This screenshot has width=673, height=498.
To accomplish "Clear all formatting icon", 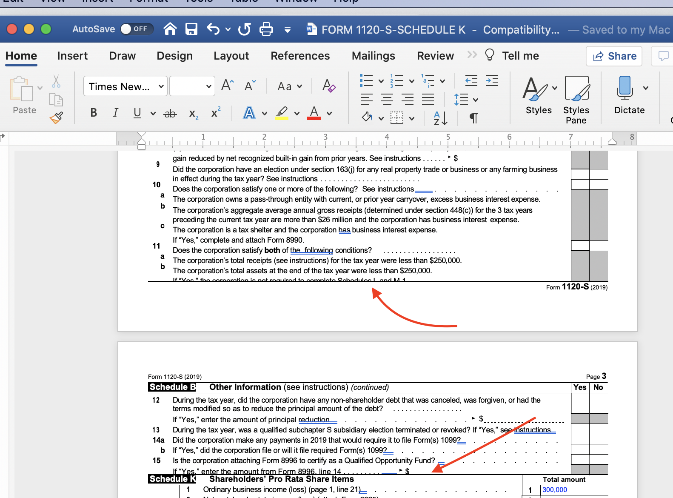I will [x=328, y=86].
